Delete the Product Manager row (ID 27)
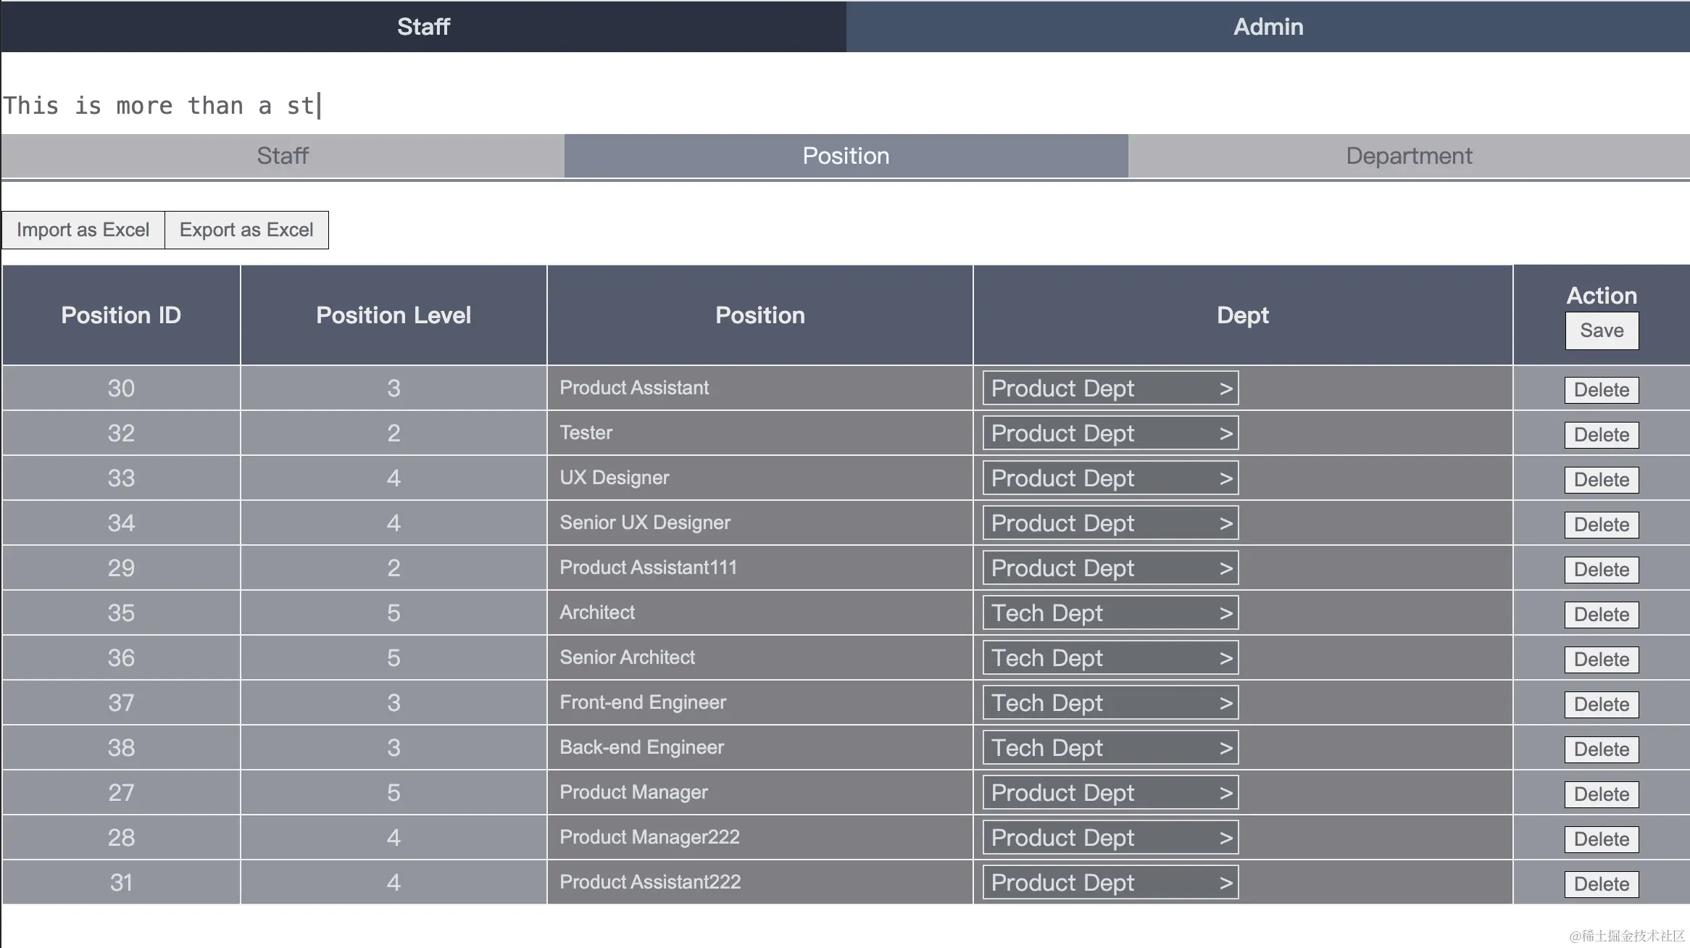Screen dimensions: 1690x948 1601,794
